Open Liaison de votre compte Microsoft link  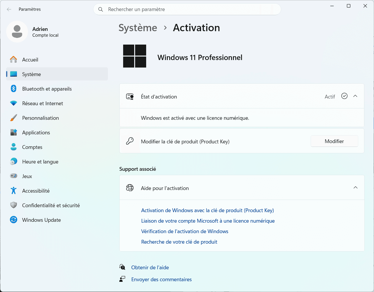pyautogui.click(x=208, y=221)
